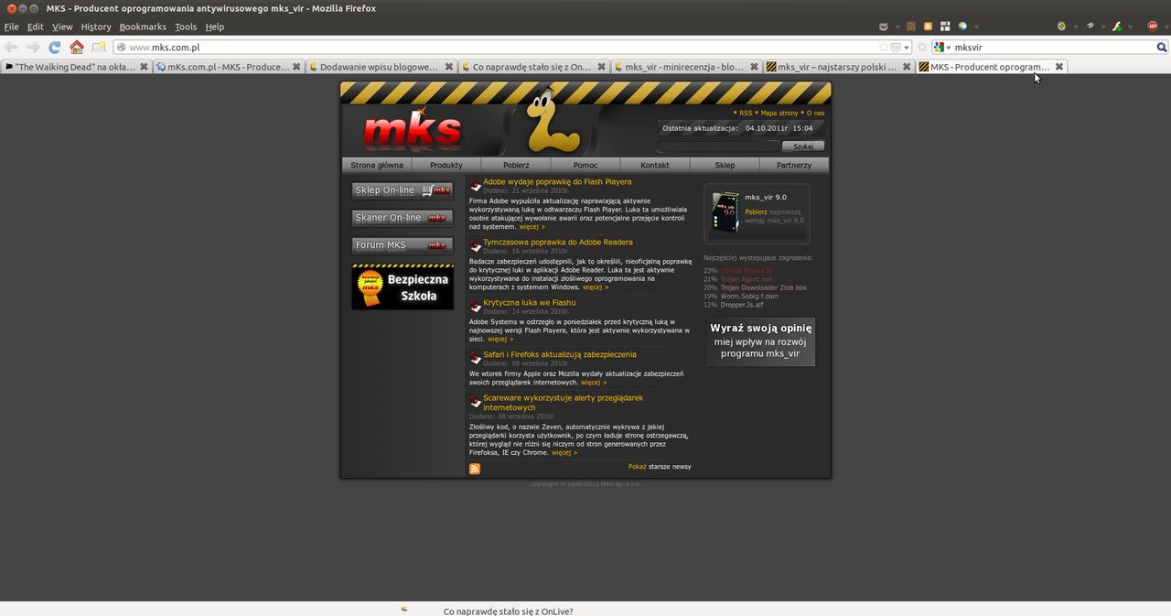Viewport: 1171px width, 616px height.
Task: Open the Adblock Plus ABP icon
Action: point(1152,27)
